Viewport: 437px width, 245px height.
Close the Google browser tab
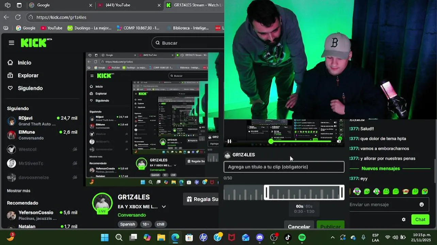91,5
